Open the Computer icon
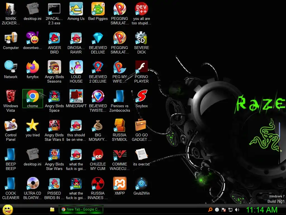The height and width of the screenshot is (215, 286). 11,41
